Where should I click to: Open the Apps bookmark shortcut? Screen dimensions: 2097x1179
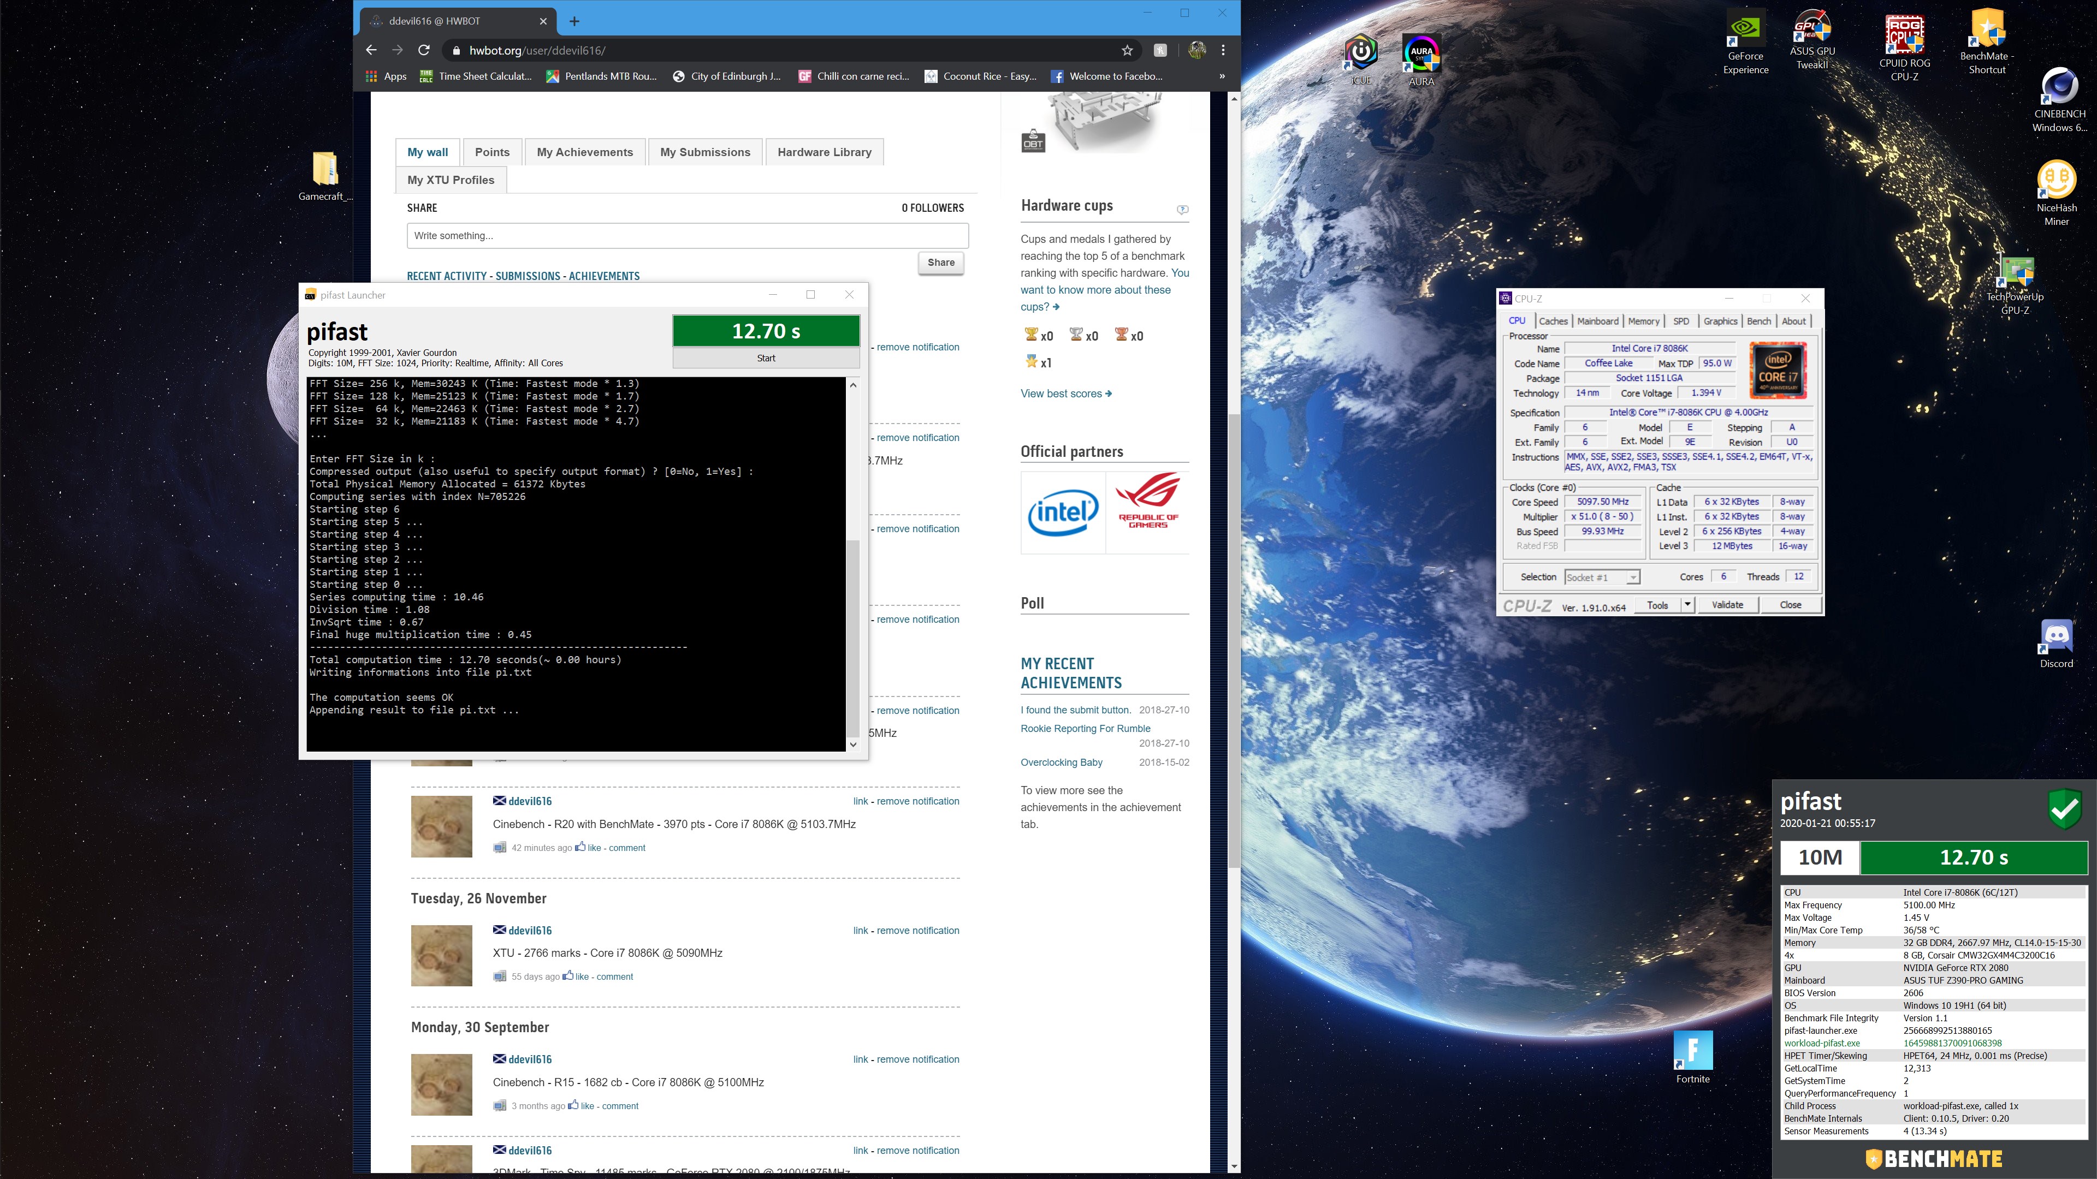(386, 76)
